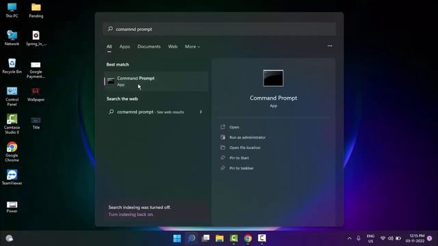Click the weather widget icon in taskbar

coord(9,238)
